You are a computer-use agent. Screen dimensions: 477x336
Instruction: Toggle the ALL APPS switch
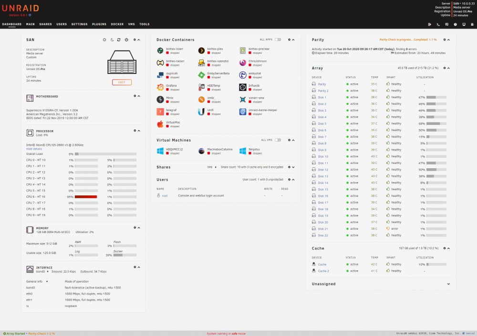278,40
